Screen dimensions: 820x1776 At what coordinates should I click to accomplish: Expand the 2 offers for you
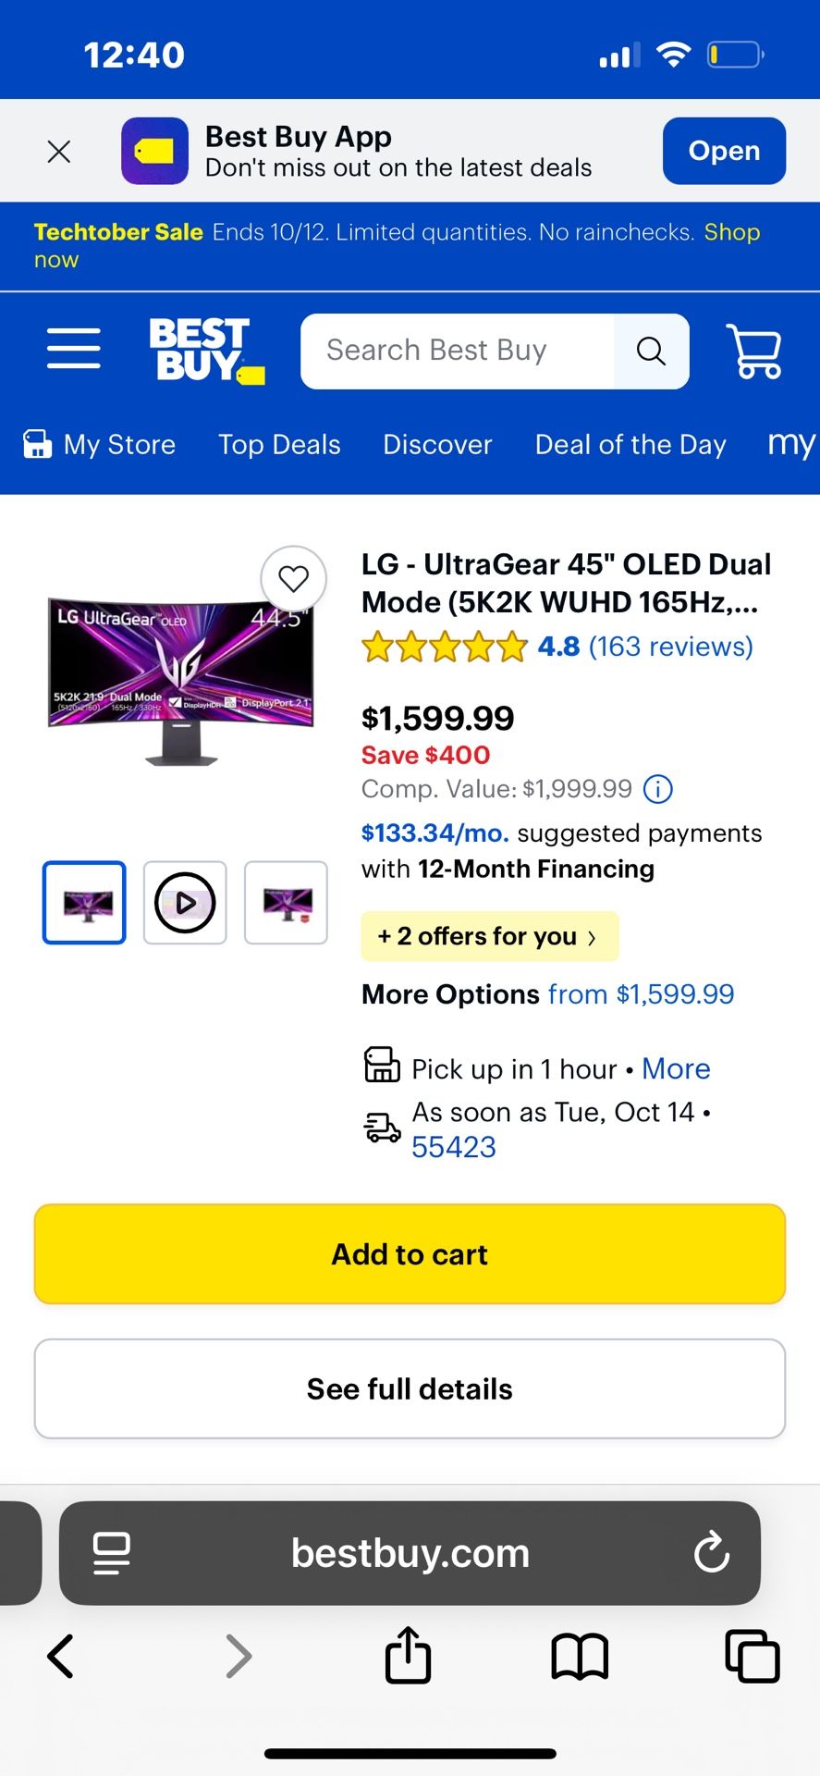coord(489,937)
